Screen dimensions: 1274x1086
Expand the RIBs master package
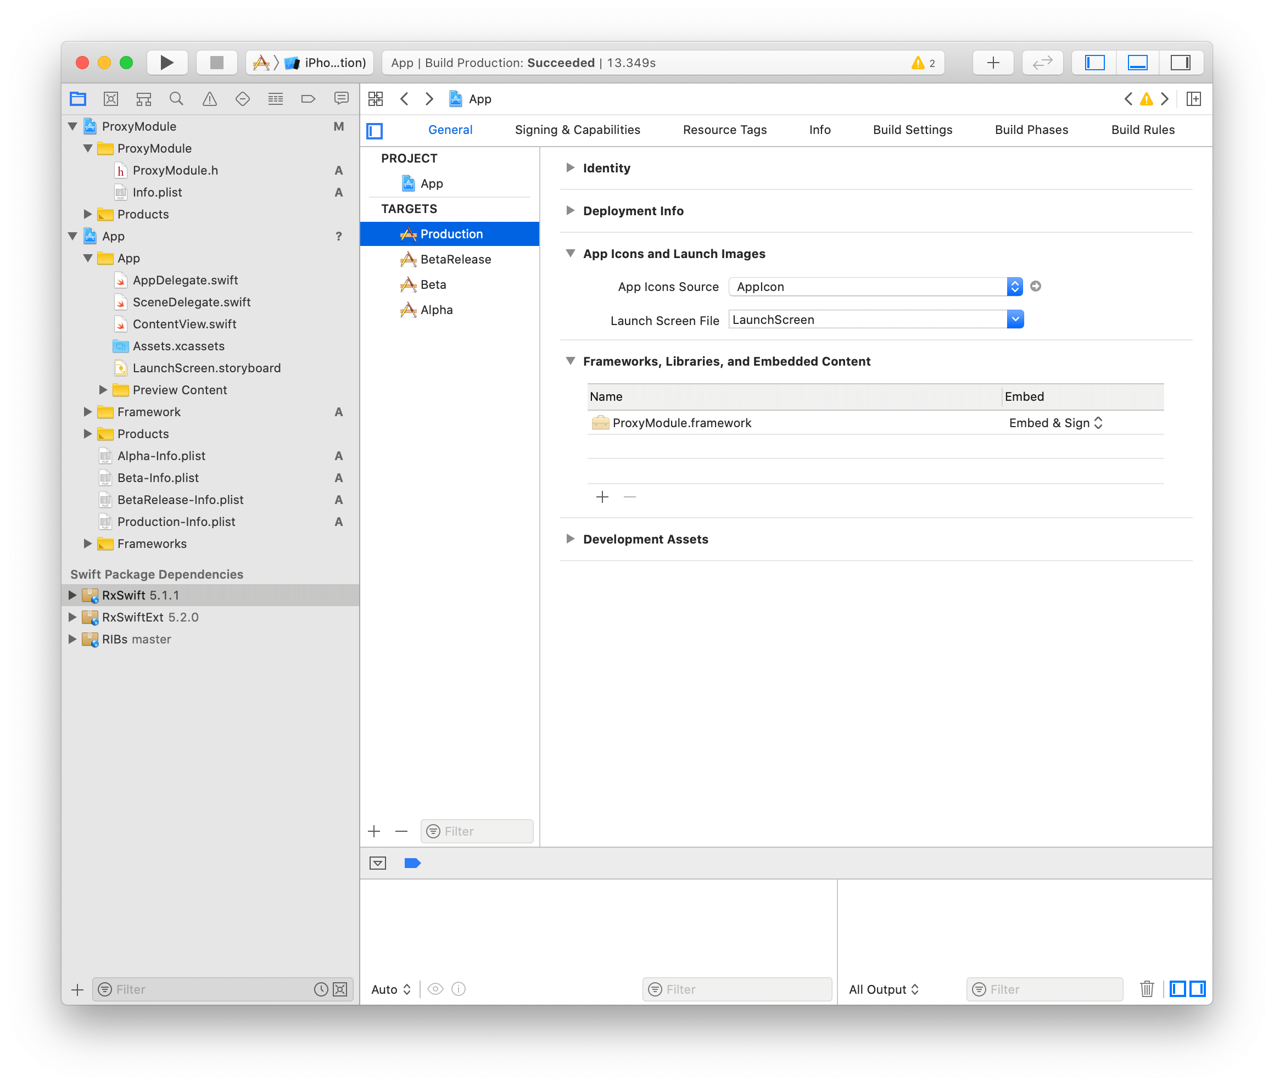(72, 639)
